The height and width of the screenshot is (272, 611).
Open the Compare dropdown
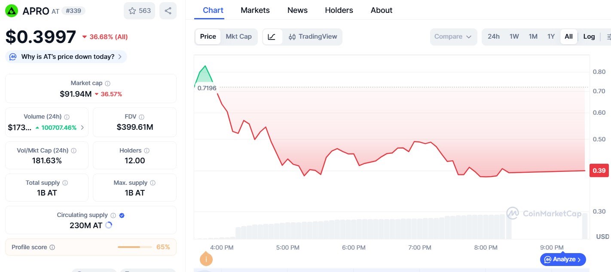[x=453, y=37]
